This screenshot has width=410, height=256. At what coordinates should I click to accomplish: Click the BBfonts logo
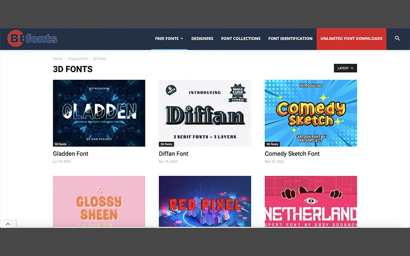32,38
